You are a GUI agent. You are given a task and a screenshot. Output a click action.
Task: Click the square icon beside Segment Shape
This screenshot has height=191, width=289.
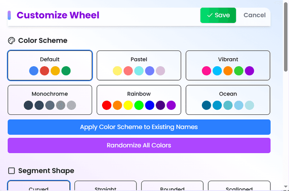(11, 171)
